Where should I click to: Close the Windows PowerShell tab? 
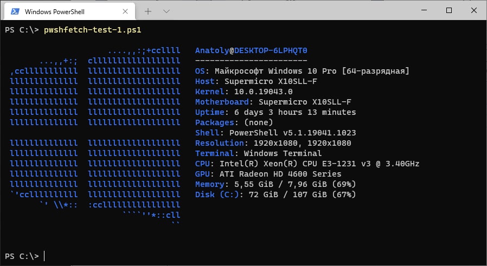click(125, 11)
